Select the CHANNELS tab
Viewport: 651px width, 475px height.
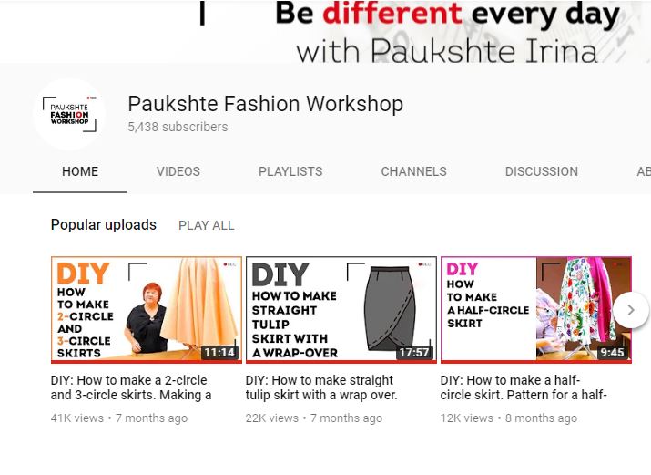point(413,171)
